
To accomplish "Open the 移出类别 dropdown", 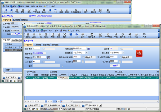I will pos(86,53).
